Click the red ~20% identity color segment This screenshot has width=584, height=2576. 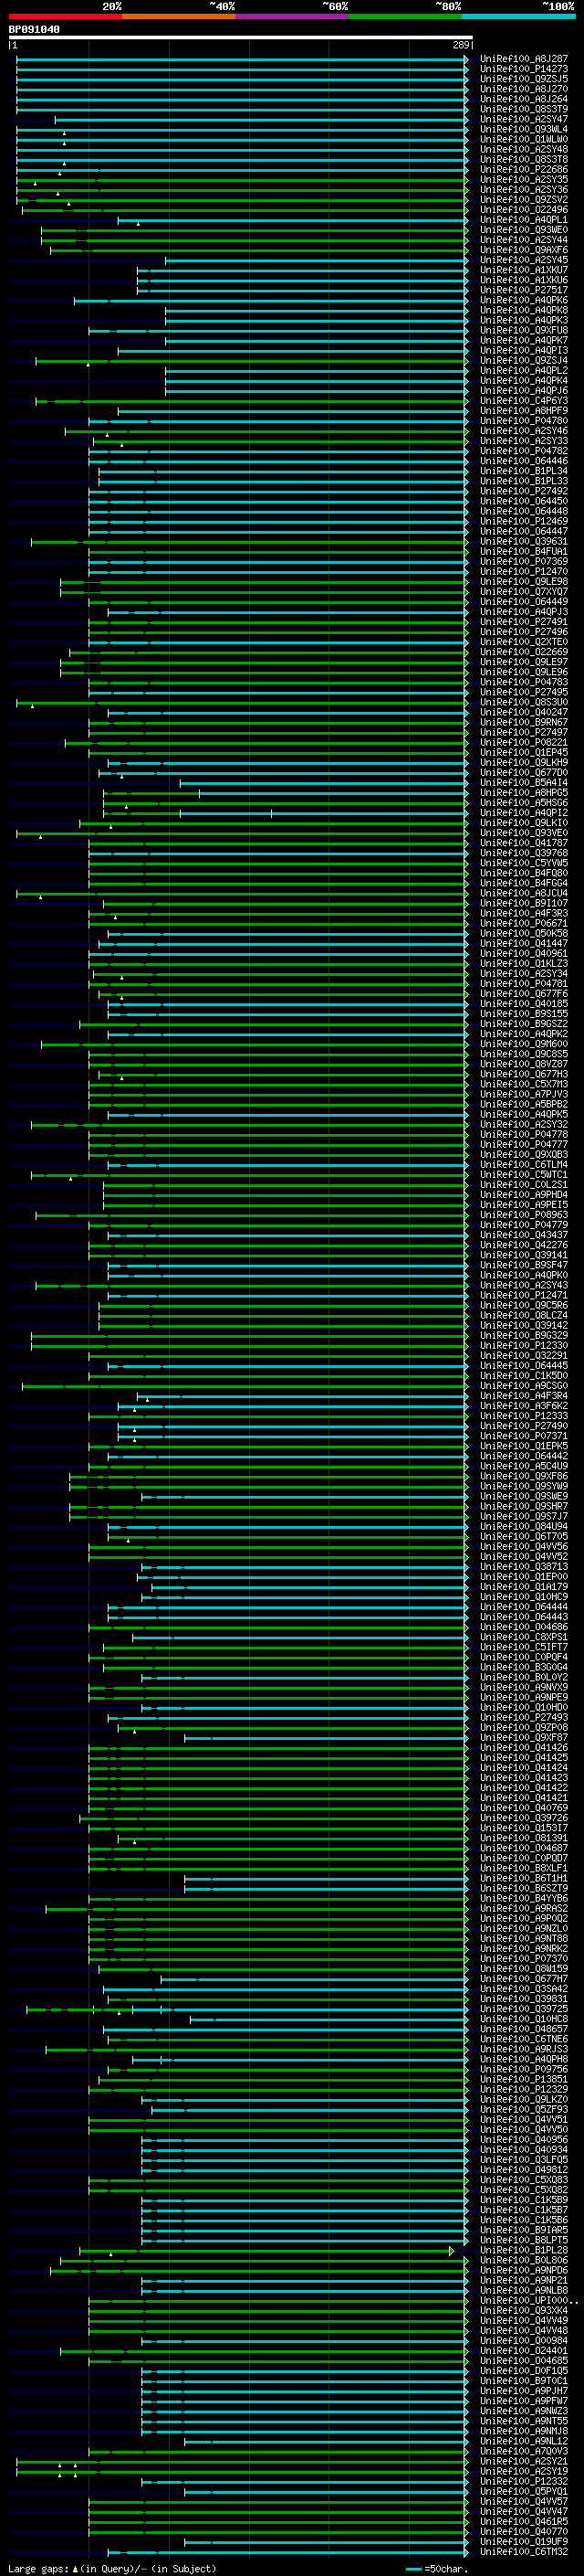tap(65, 17)
